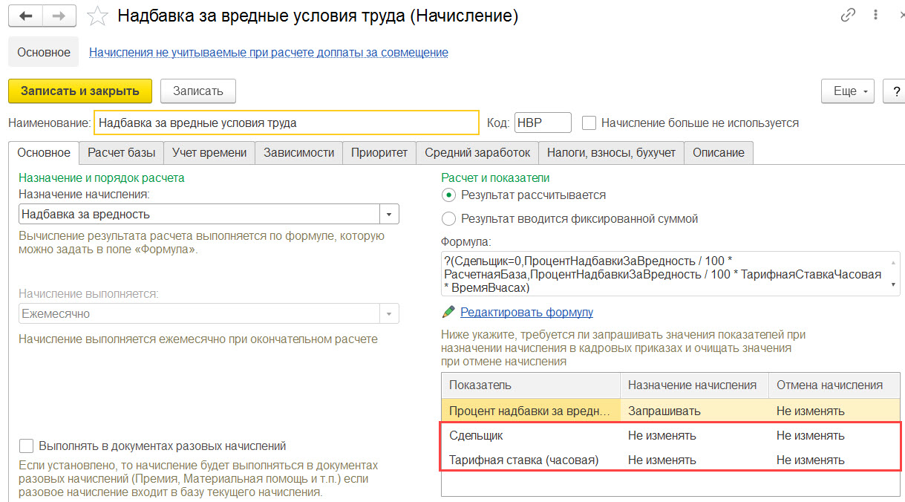Add page to favorites with star icon
The image size is (905, 502).
click(x=98, y=16)
